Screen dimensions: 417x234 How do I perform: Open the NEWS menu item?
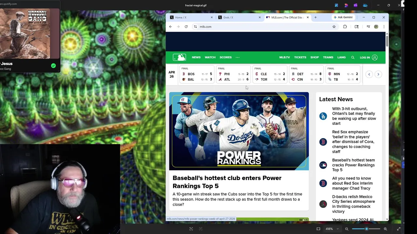(x=196, y=58)
